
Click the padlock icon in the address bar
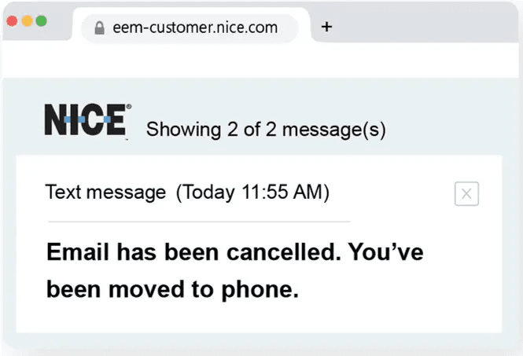coord(99,28)
